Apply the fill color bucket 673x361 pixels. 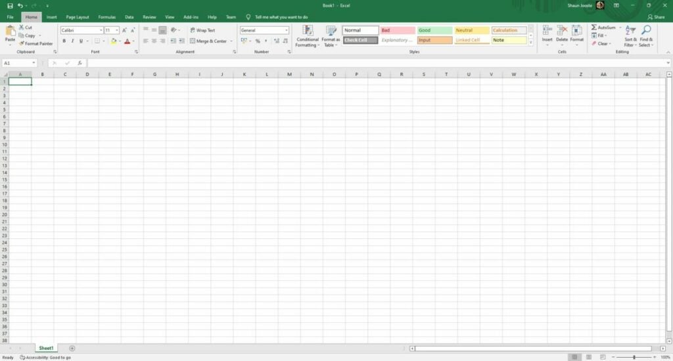coord(114,41)
